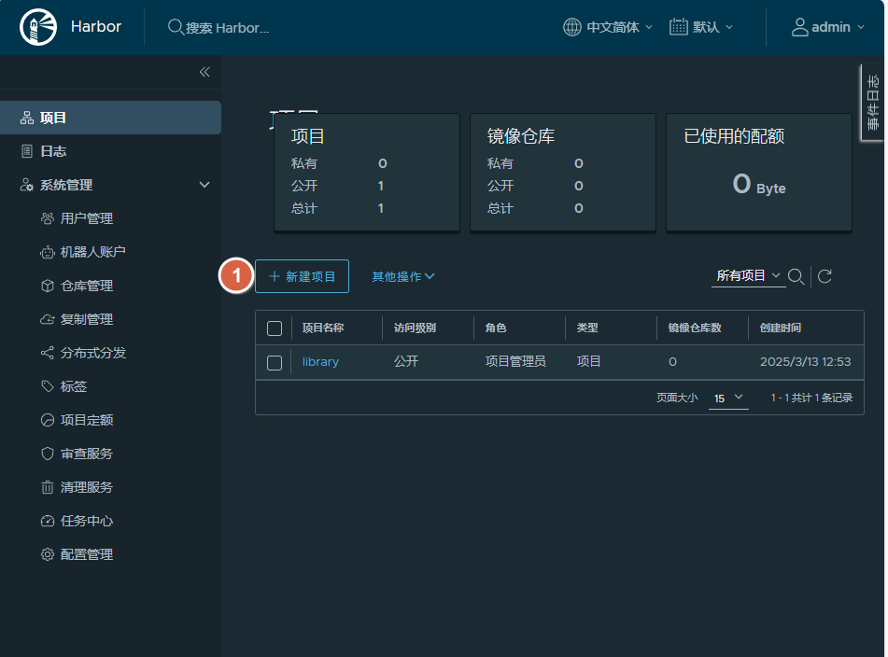888x657 pixels.
Task: Check the library project row checkbox
Action: [275, 363]
